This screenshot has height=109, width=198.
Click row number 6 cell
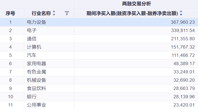(x=12, y=64)
